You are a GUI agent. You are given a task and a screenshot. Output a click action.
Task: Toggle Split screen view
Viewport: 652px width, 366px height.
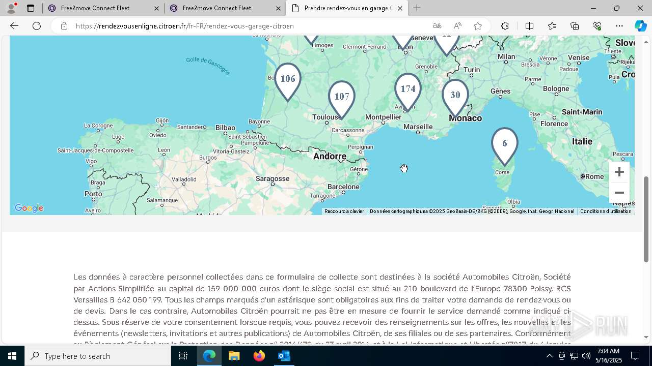click(x=529, y=26)
